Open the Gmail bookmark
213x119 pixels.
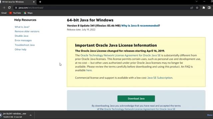[4, 13]
